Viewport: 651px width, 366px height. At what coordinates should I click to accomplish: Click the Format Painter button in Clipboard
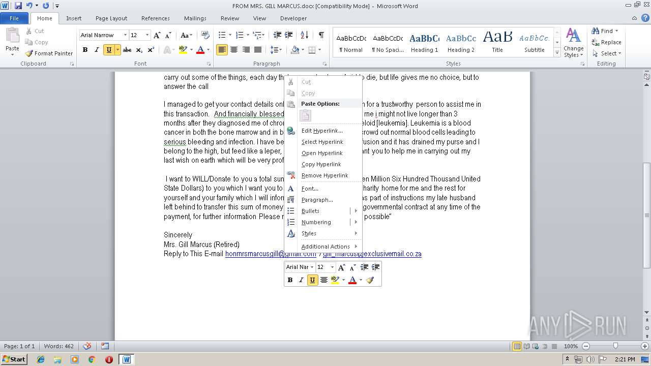tap(49, 53)
